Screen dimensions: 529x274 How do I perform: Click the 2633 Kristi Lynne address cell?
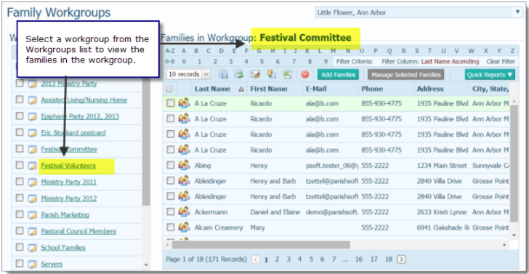[x=442, y=212]
